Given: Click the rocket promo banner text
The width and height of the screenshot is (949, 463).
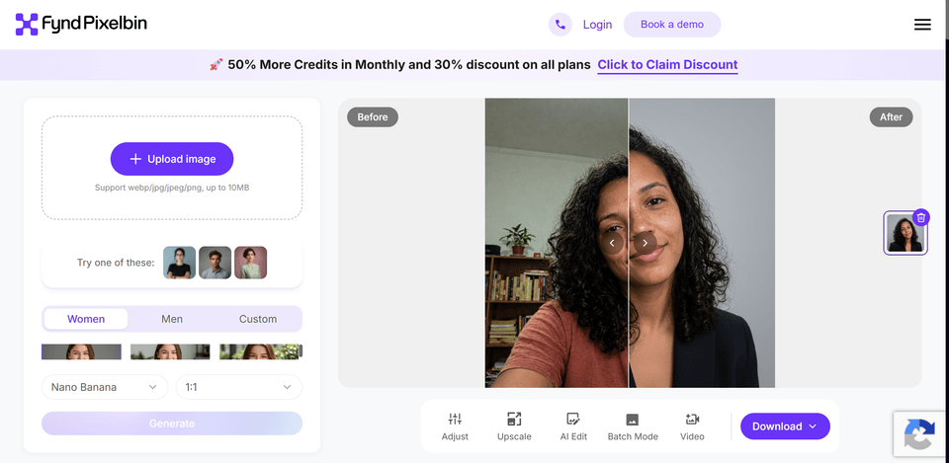Looking at the screenshot, I should 400,65.
